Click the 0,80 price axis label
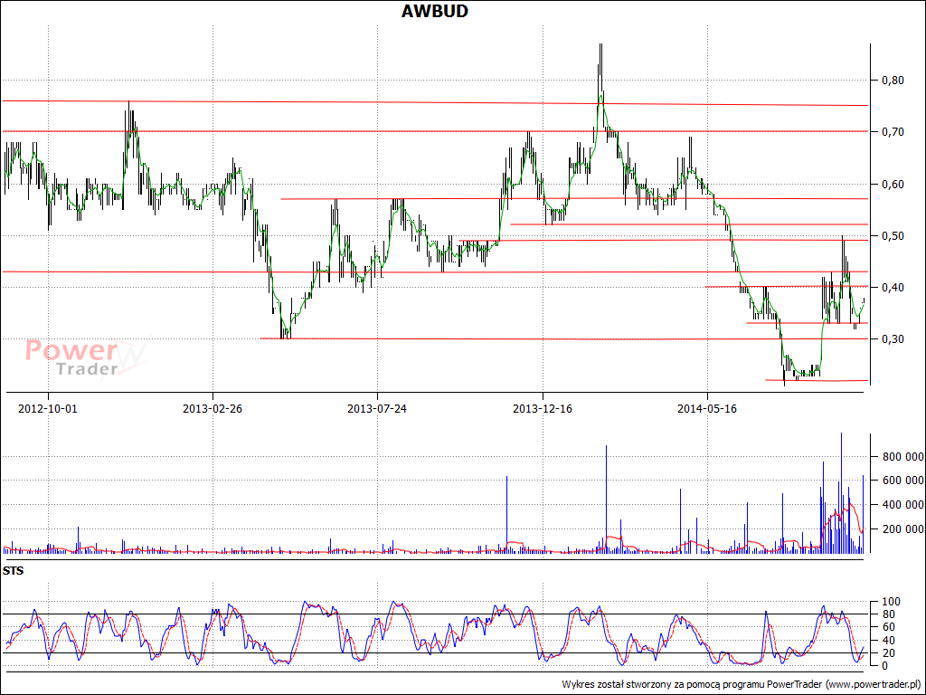926x695 pixels. point(893,81)
